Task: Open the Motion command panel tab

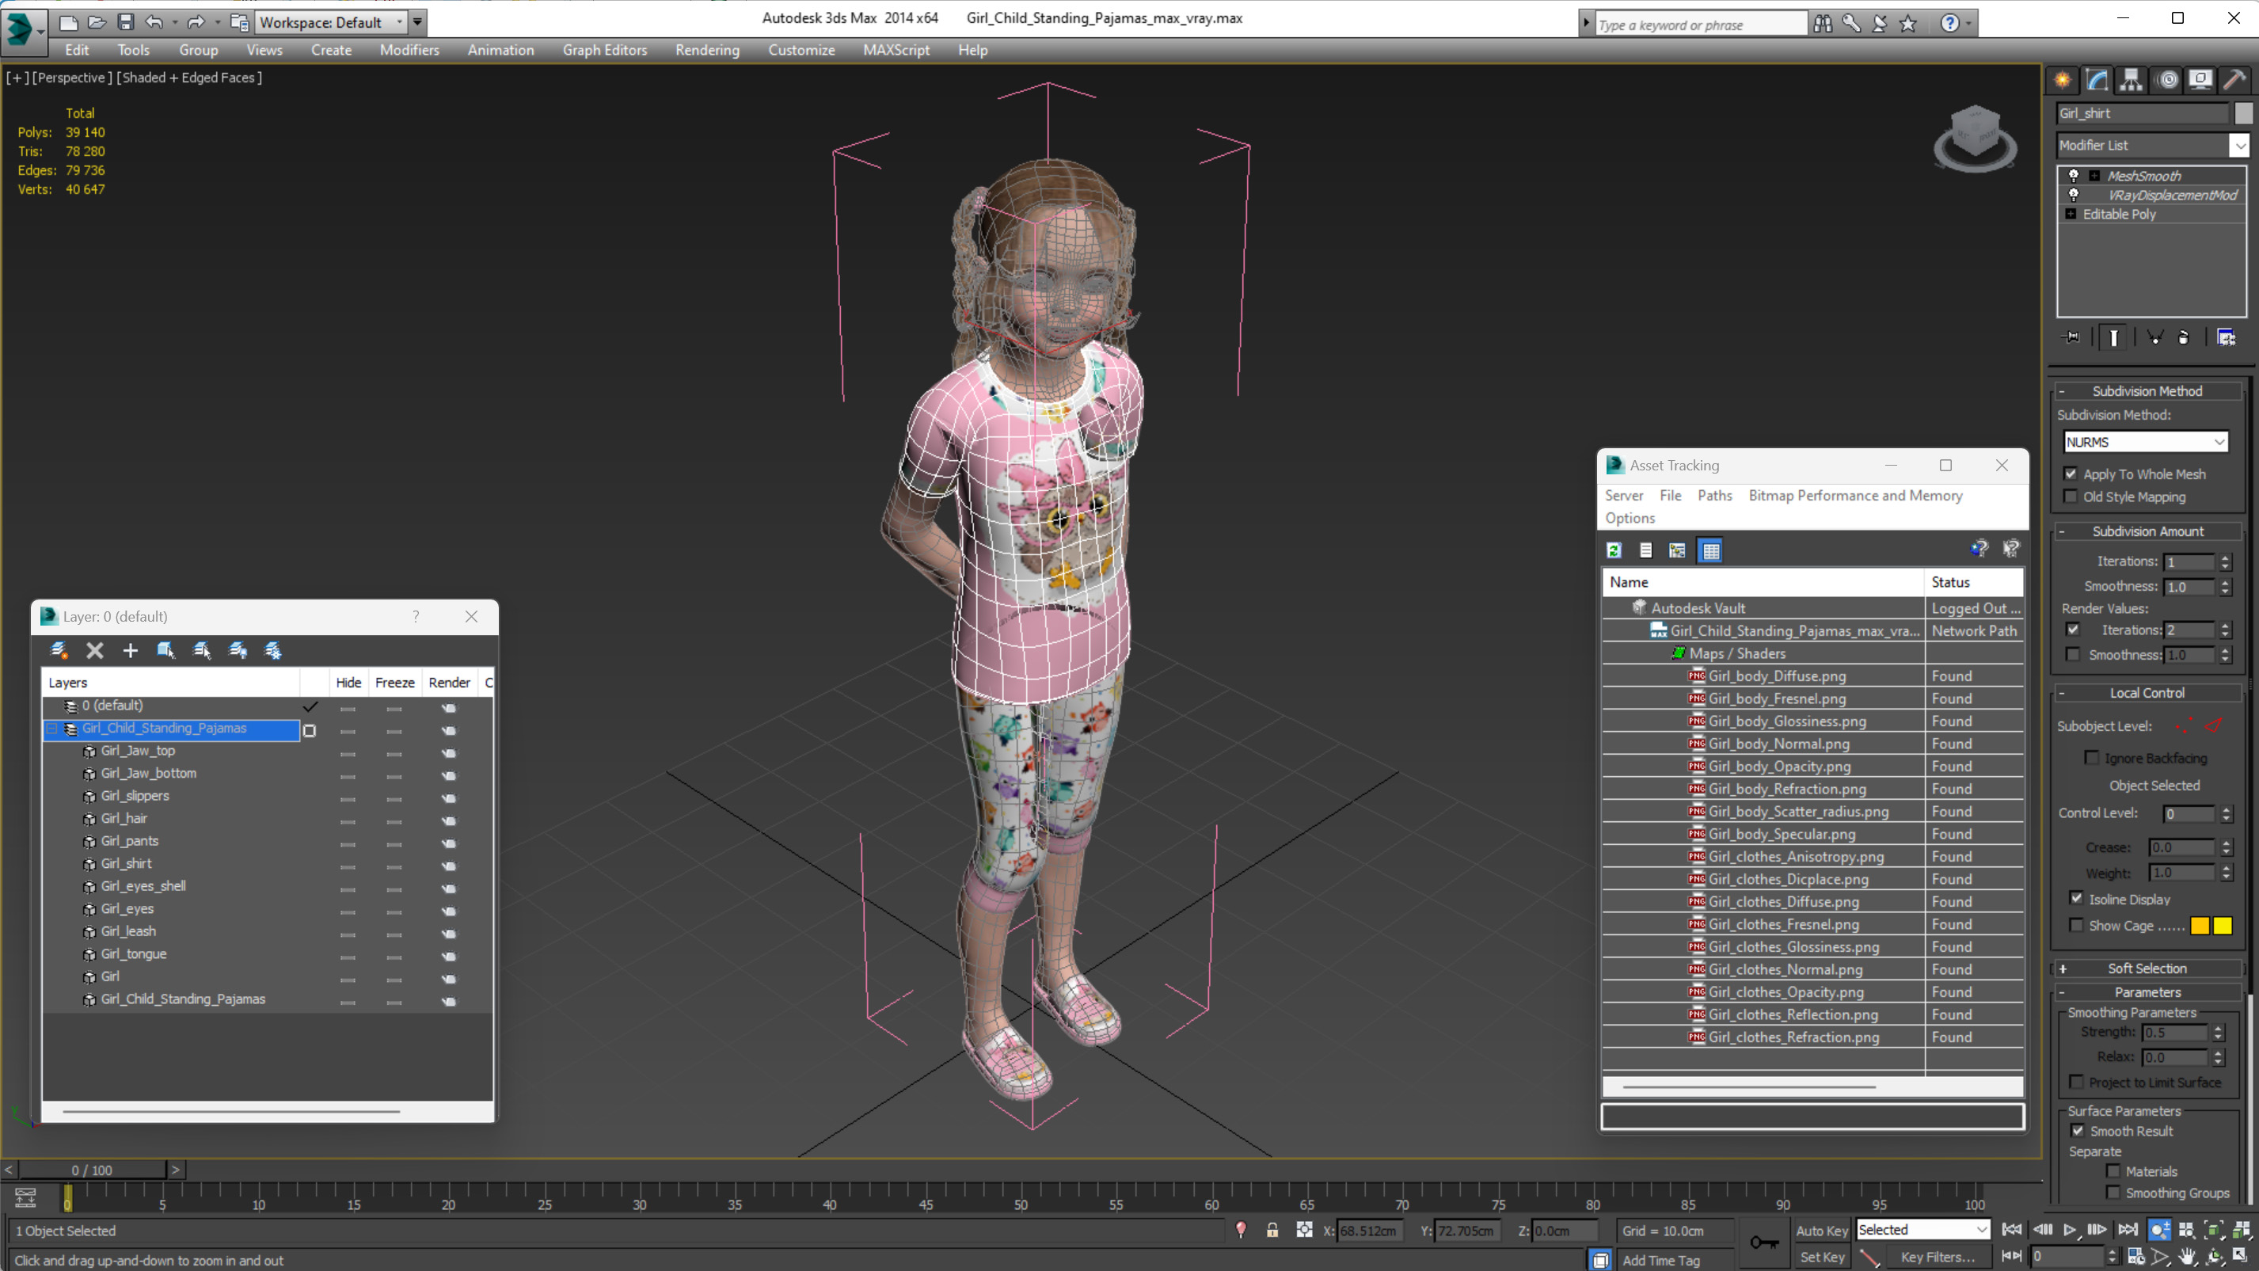Action: pos(2167,80)
